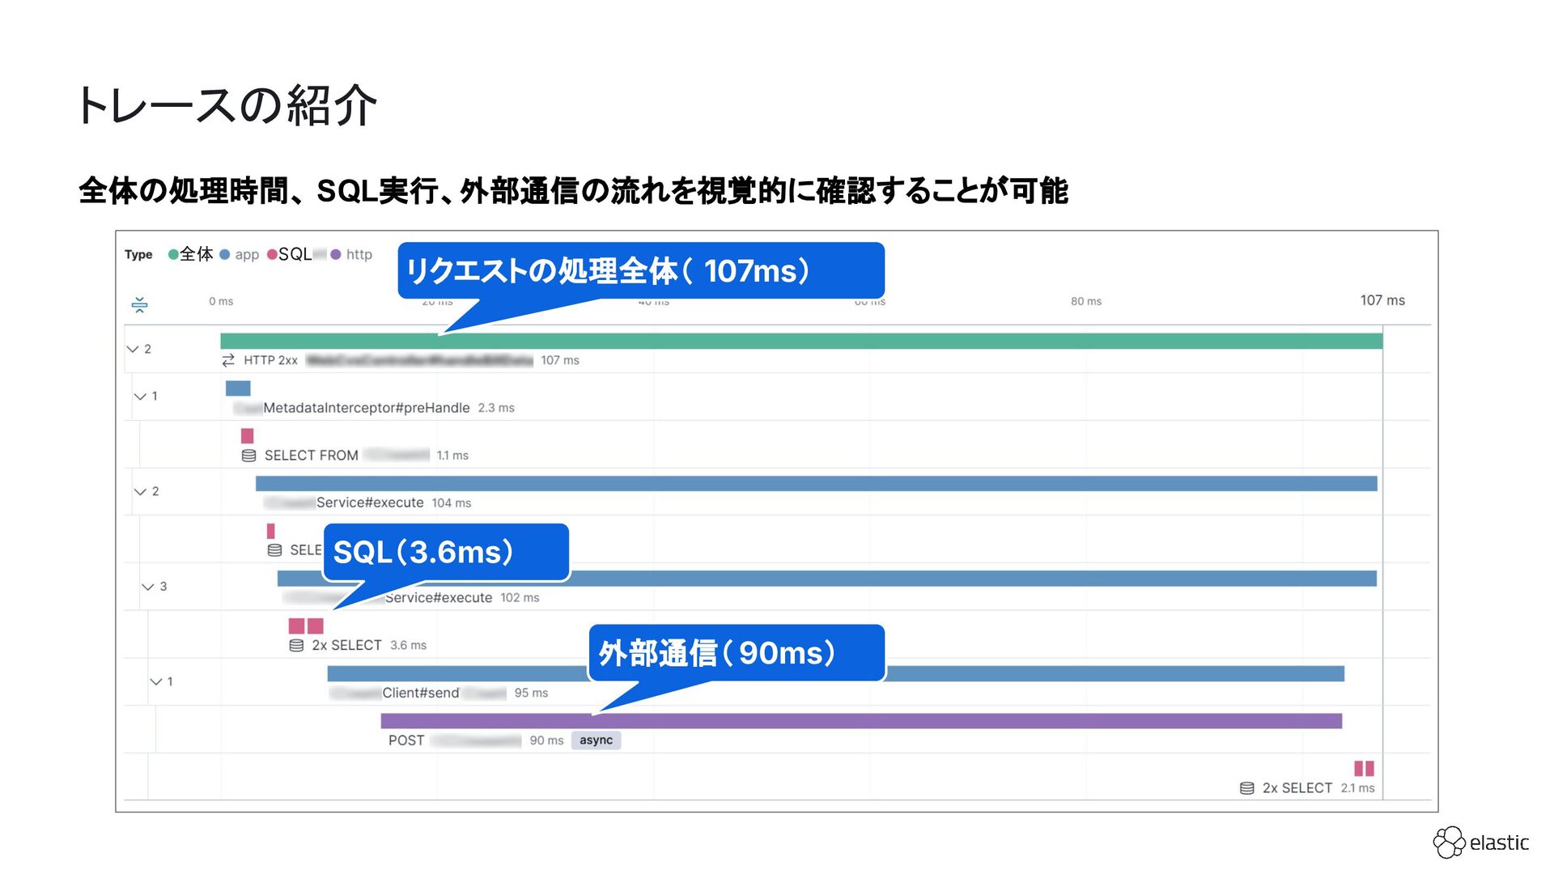
Task: Toggle the blue app legend item
Action: coord(240,254)
